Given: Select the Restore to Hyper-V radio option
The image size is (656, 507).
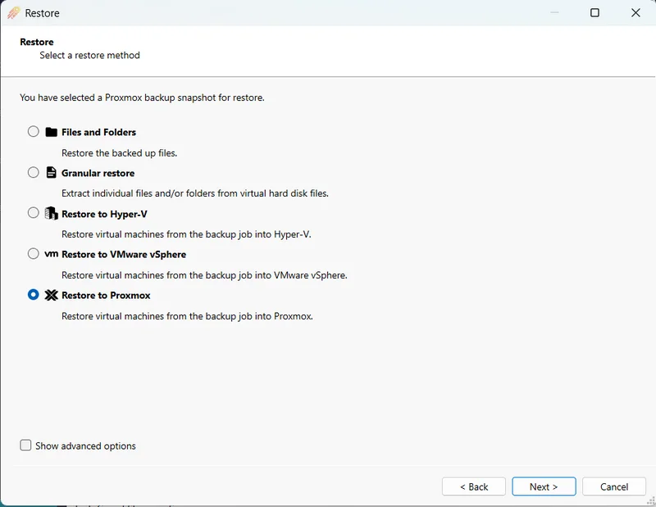Looking at the screenshot, I should pyautogui.click(x=34, y=213).
